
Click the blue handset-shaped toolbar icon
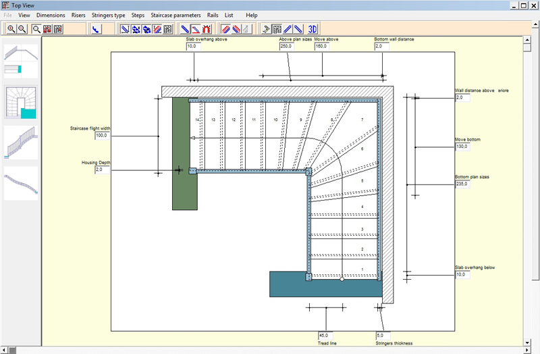click(x=96, y=29)
